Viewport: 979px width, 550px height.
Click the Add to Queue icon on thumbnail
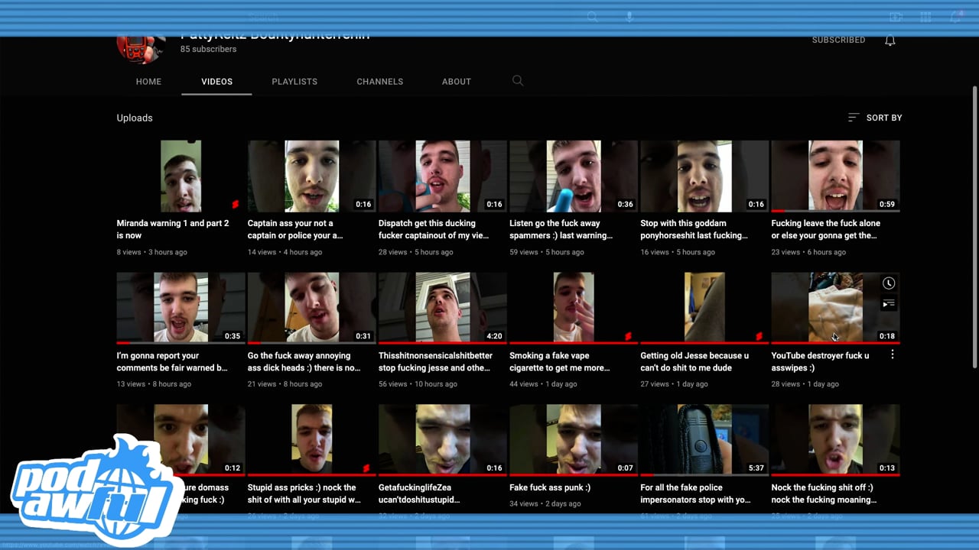888,304
